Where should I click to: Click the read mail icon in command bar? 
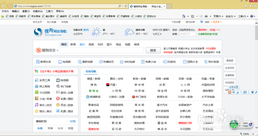(x=201, y=16)
